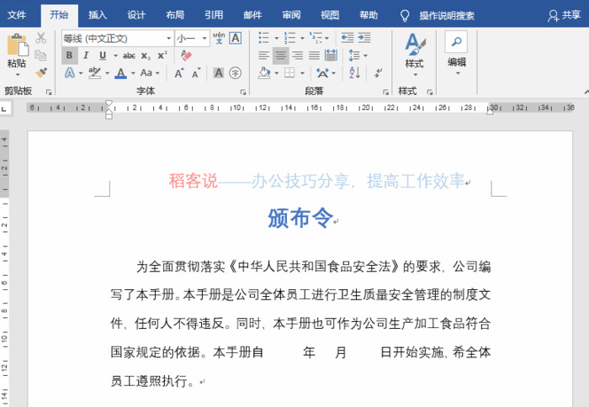
Task: Align text left
Action: (x=263, y=55)
